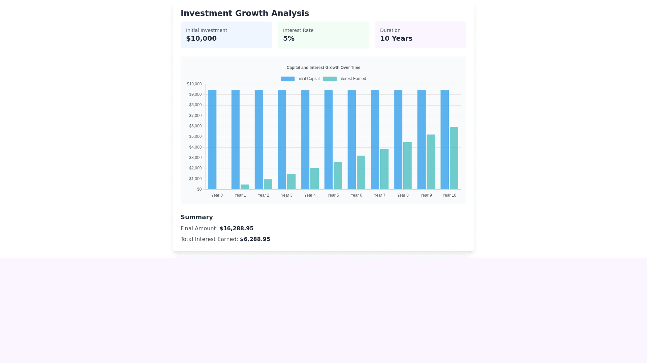This screenshot has width=647, height=363.
Task: Click the Initial Investment $10,000 card
Action: 226,35
